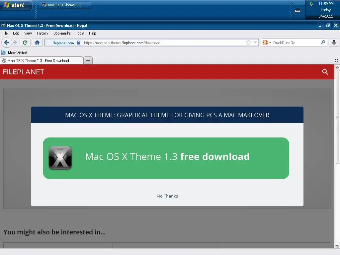Click the Mypal raccoon icon in title bar
This screenshot has height=255, width=340.
coord(3,25)
